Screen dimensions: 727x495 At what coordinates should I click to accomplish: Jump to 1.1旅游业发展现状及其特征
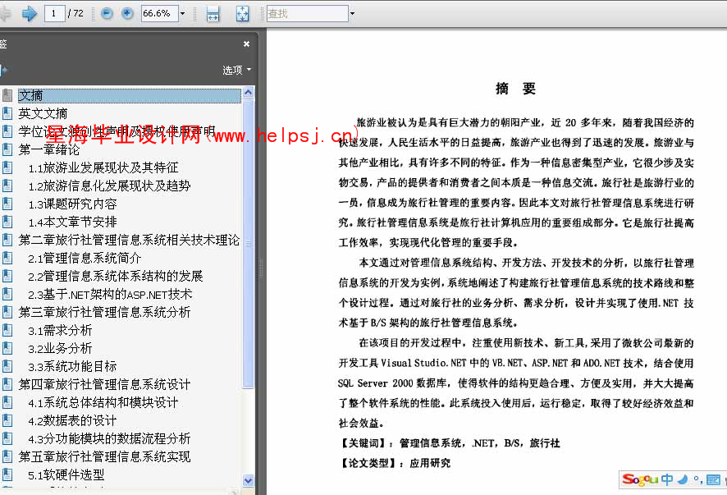[103, 168]
